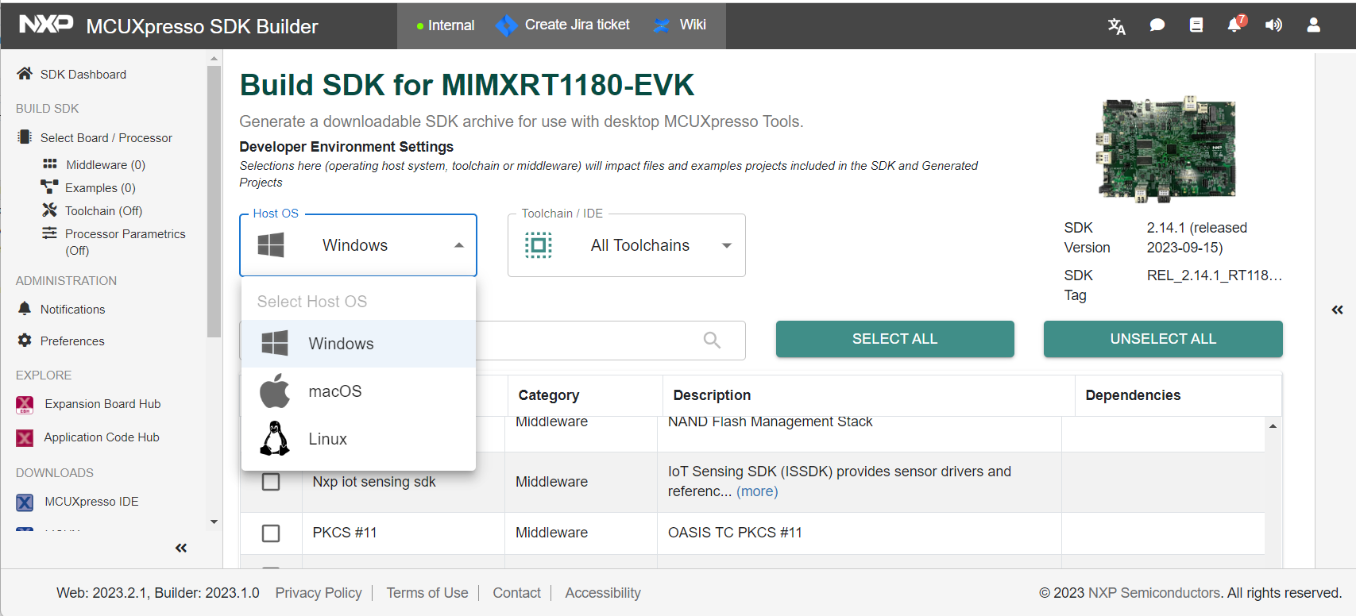Screen dimensions: 1356x616
Task: Open Examples (0) in sidebar
Action: (100, 187)
